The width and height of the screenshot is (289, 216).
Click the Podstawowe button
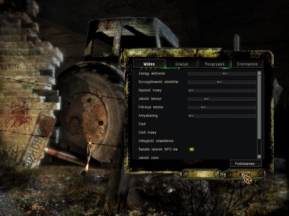[246, 163]
